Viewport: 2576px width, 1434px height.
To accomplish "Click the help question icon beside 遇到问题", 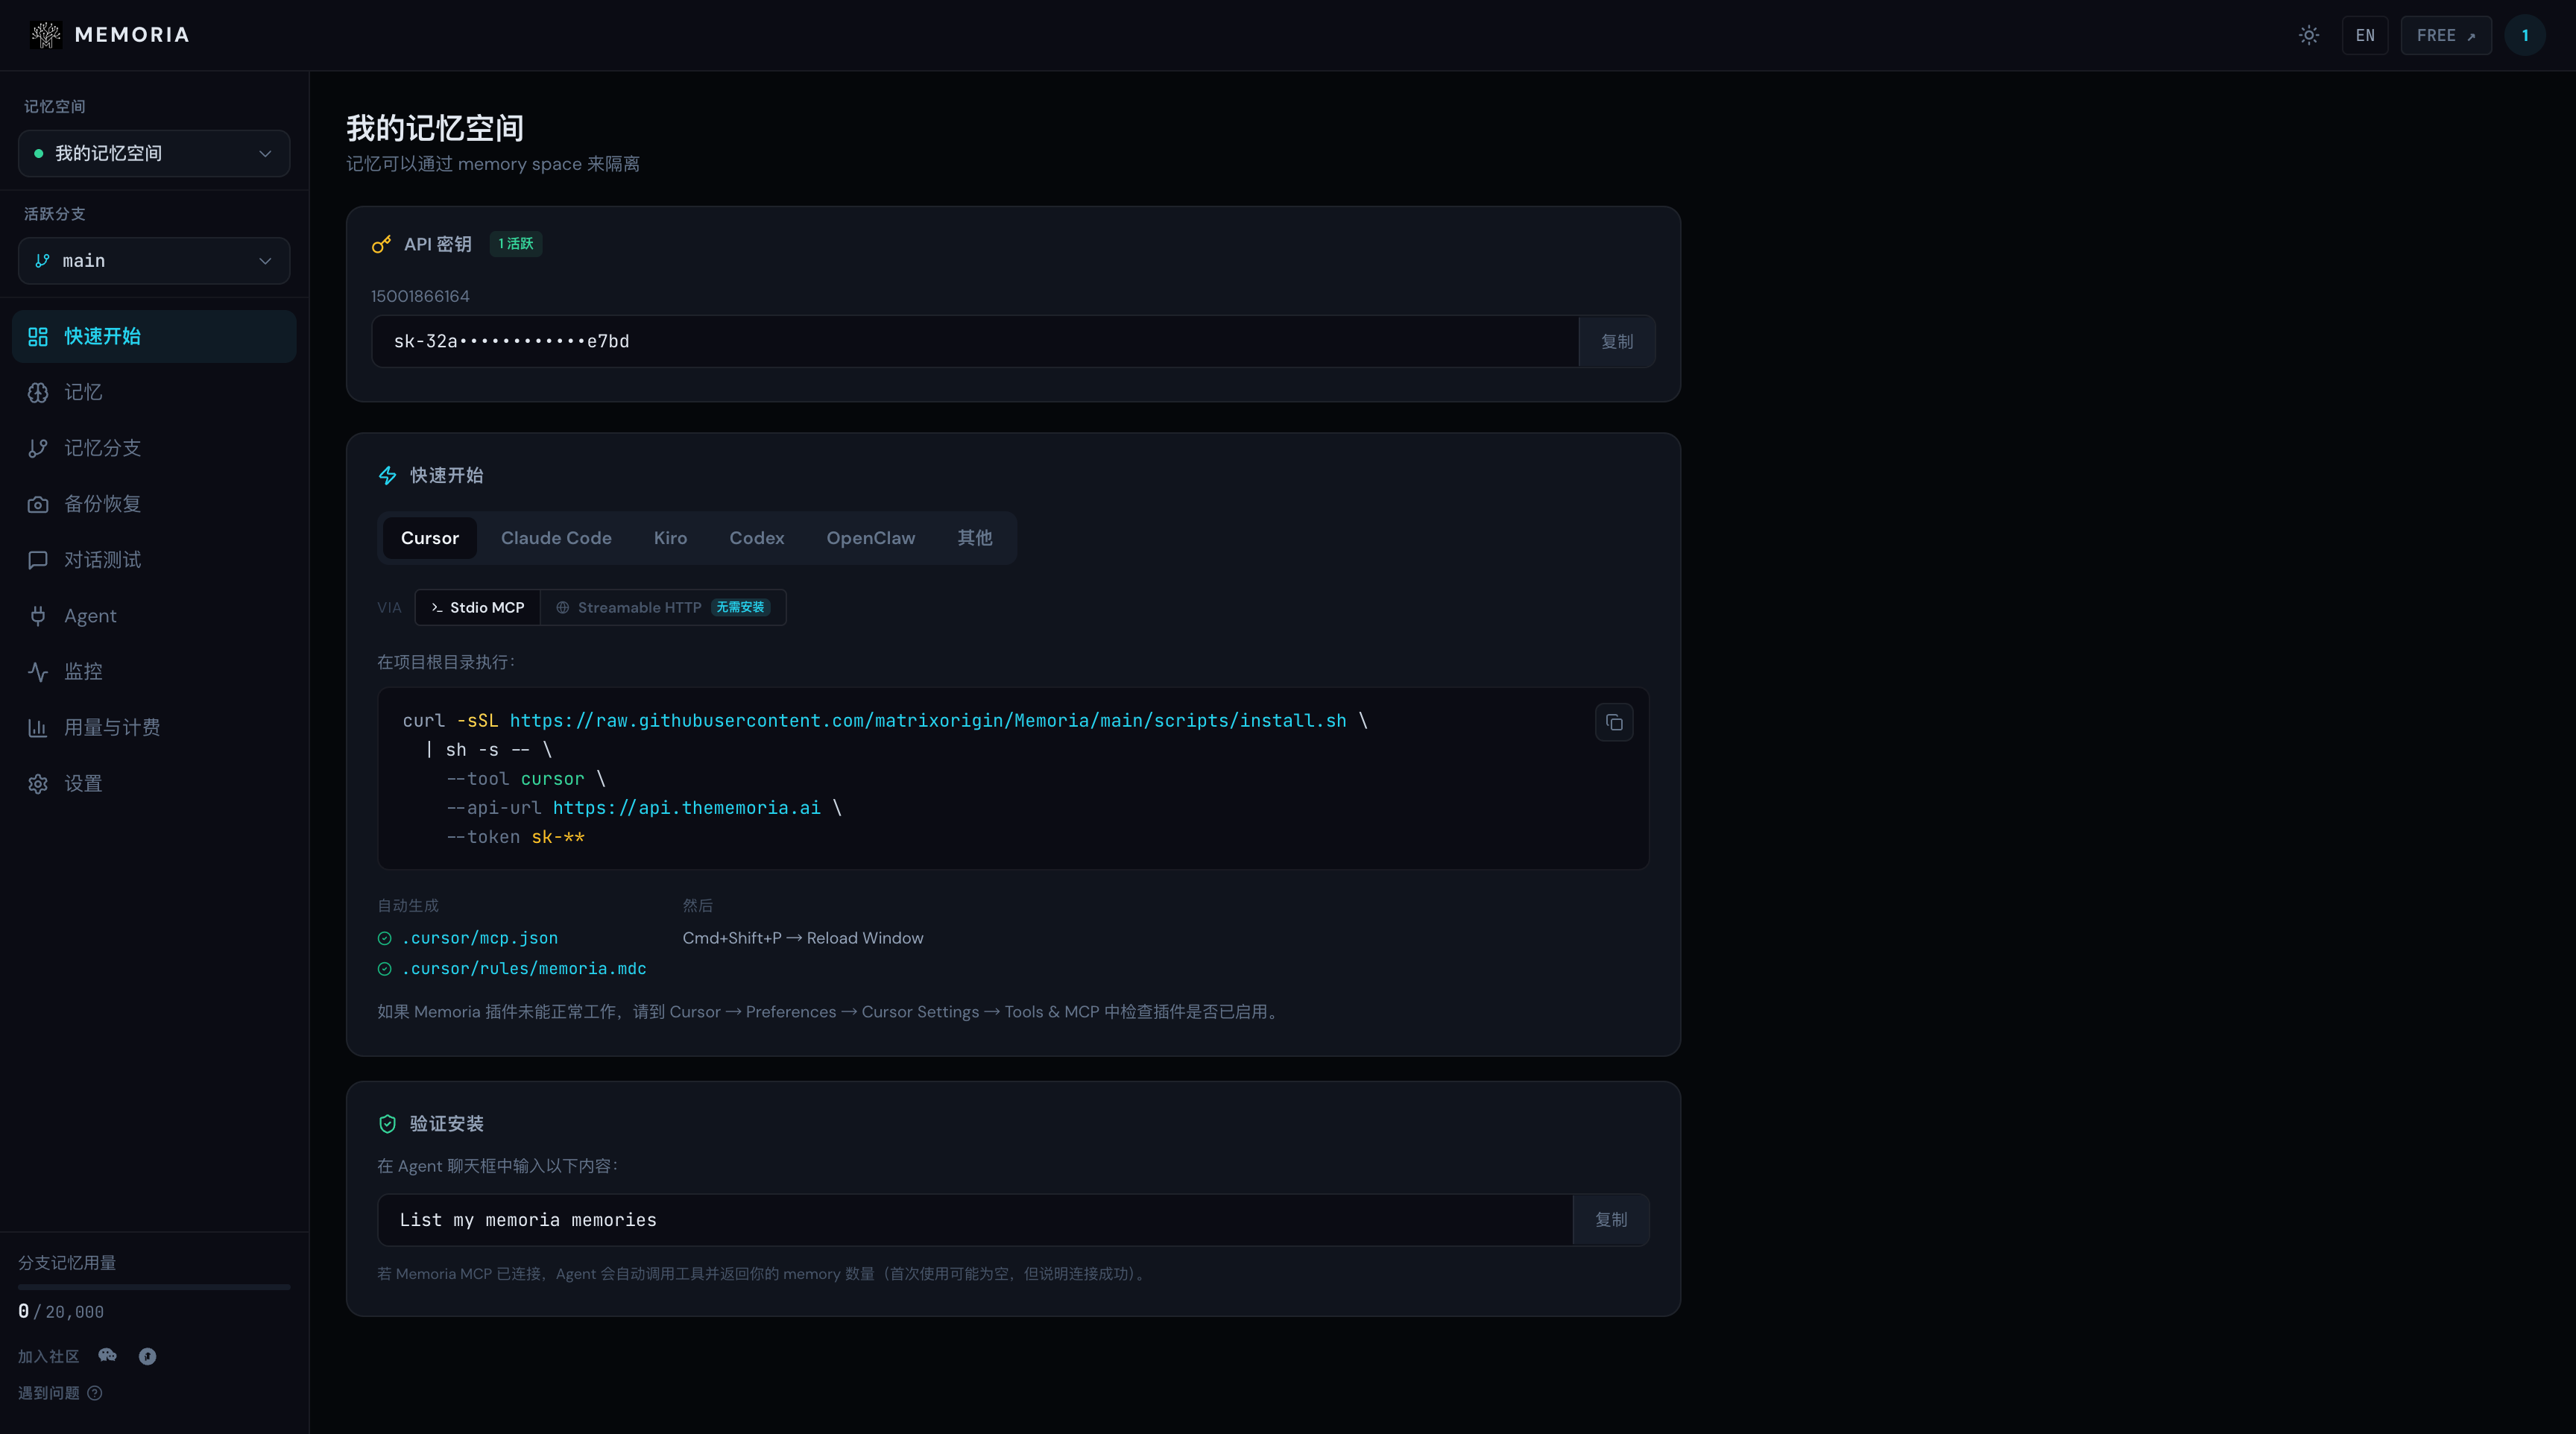I will [95, 1393].
